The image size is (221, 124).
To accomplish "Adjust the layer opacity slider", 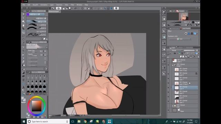I will pyautogui.click(x=189, y=51).
